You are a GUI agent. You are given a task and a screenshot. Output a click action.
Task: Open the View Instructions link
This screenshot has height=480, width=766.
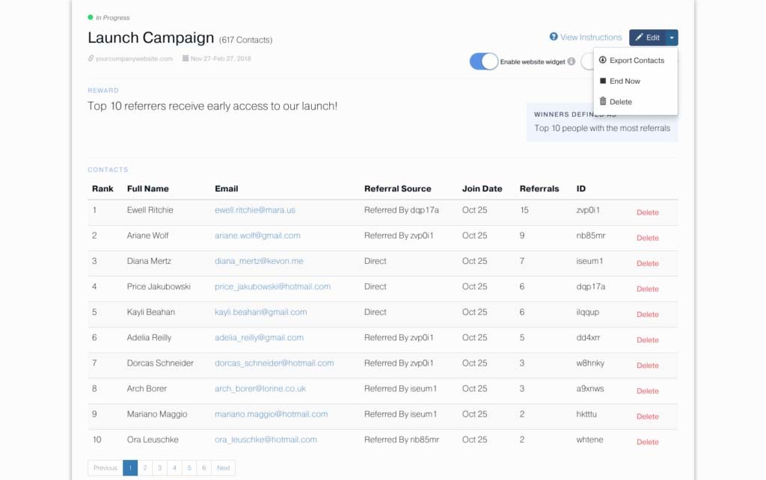[590, 37]
